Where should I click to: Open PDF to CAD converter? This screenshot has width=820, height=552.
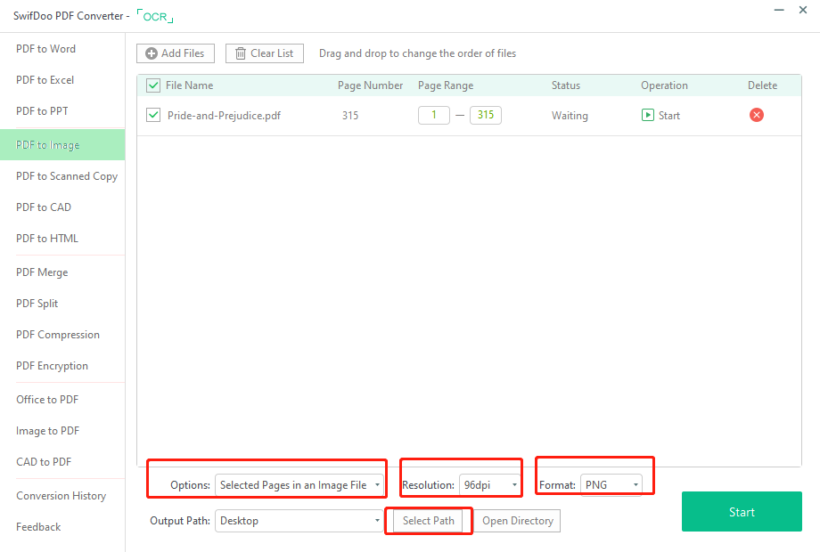[44, 207]
